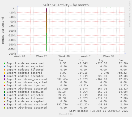Click the Week 28 axis label
This screenshot has width=132, height=117.
pos(19,56)
